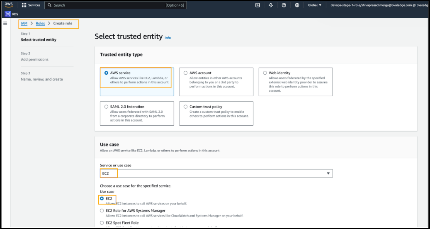
Task: Select the Custom trust policy option
Action: click(x=186, y=107)
